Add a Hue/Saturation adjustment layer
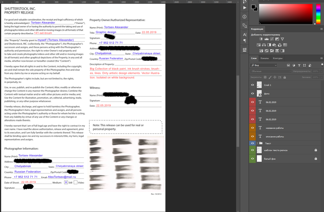 click(x=258, y=45)
